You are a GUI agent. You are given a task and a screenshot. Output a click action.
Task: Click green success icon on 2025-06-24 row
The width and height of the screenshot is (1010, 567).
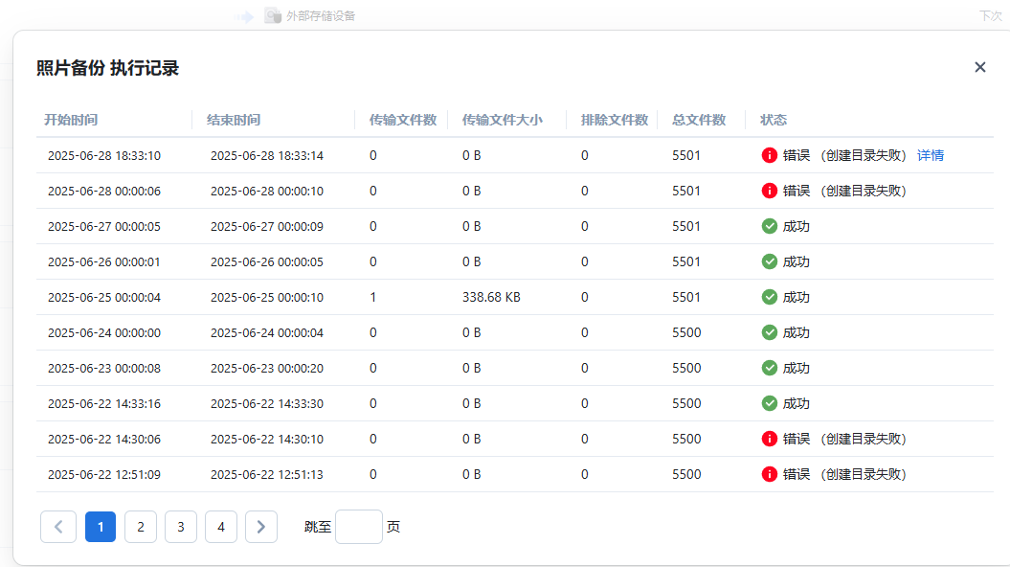tap(769, 332)
